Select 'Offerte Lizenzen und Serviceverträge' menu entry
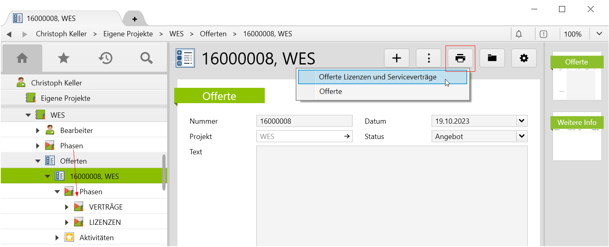Image resolution: width=609 pixels, height=247 pixels. (377, 77)
